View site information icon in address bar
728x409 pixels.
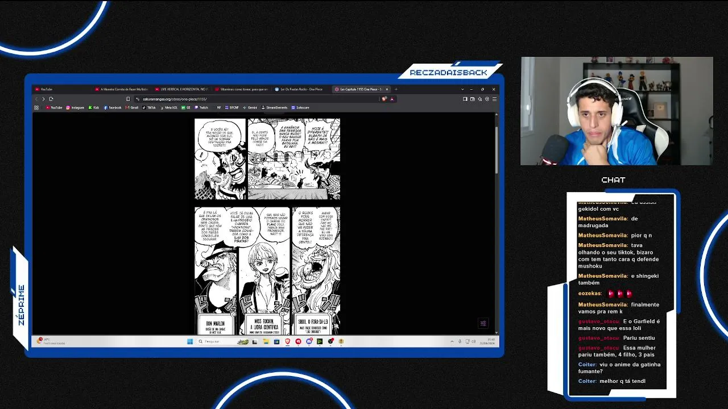138,99
